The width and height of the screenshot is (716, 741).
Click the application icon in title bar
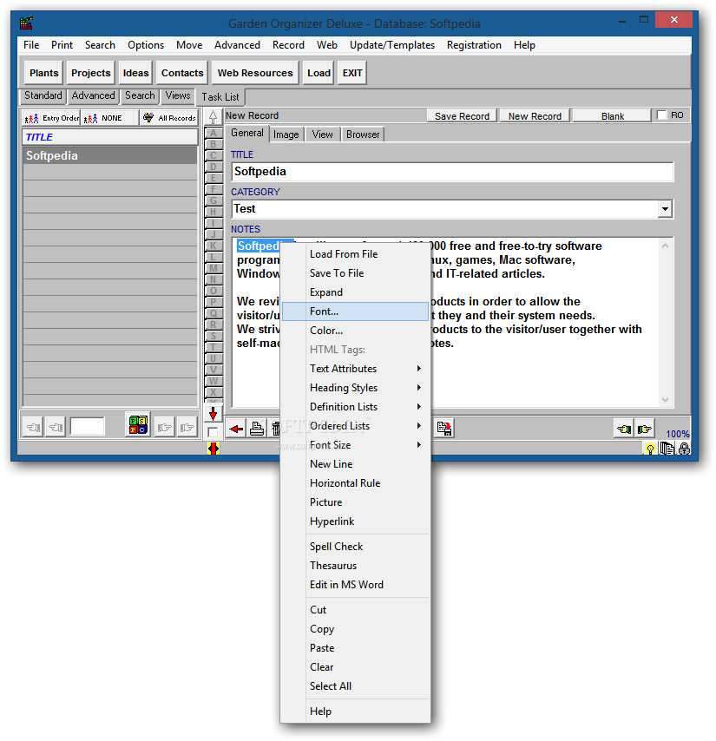(x=26, y=23)
